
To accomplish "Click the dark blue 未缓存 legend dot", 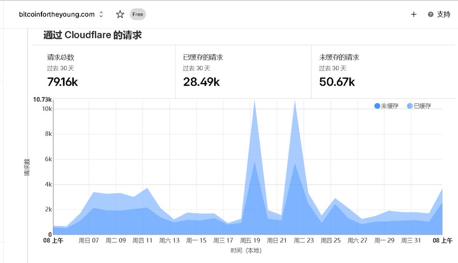I will tap(377, 106).
